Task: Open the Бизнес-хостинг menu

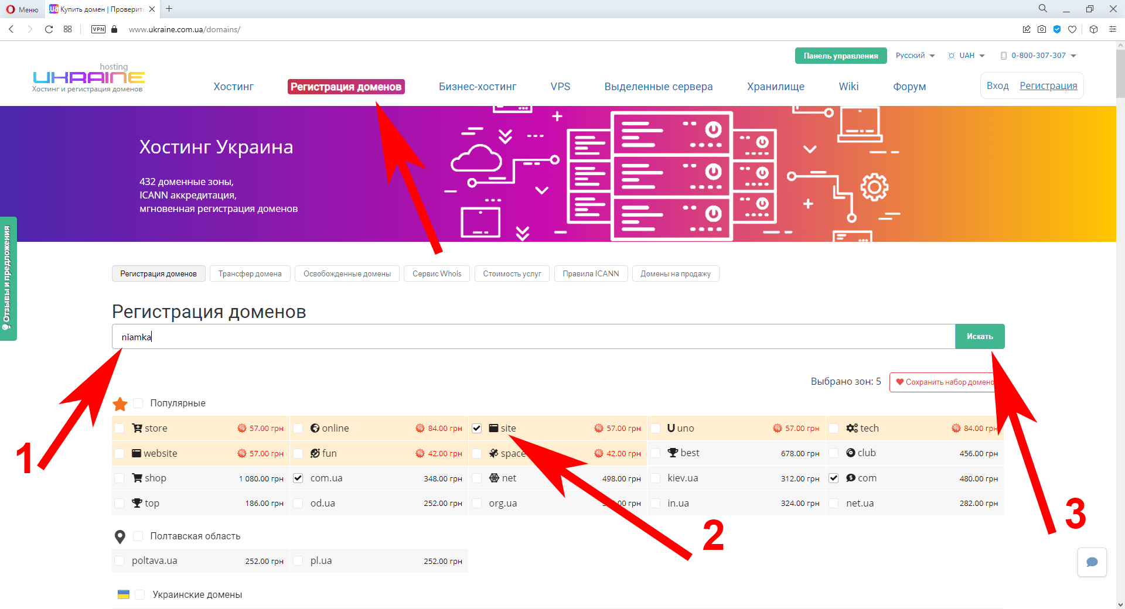Action: (x=478, y=87)
